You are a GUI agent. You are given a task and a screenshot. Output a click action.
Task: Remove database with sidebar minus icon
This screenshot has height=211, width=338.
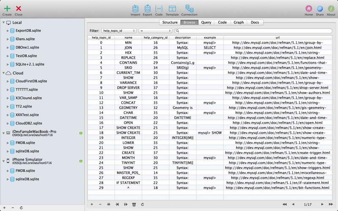13,208
